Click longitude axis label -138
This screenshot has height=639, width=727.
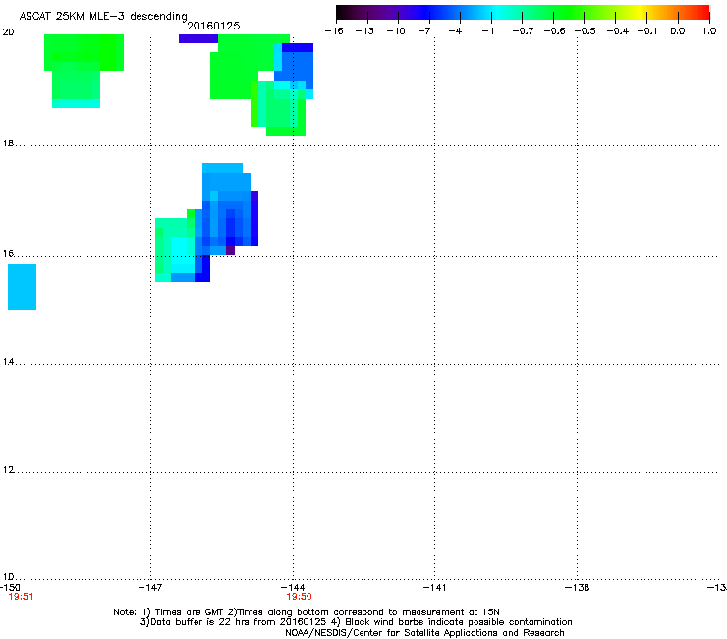click(x=577, y=588)
